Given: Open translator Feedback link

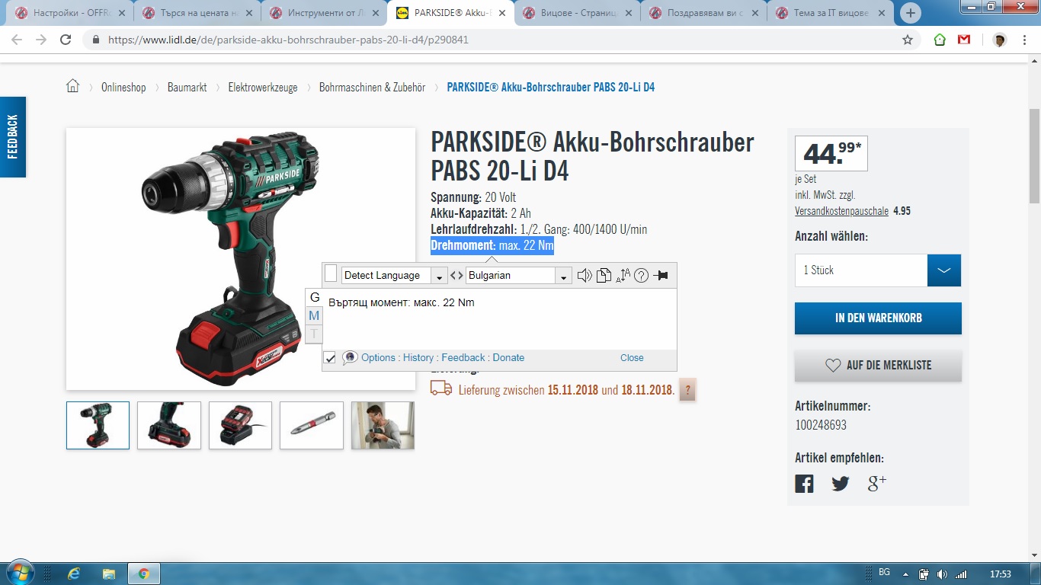Looking at the screenshot, I should 463,357.
